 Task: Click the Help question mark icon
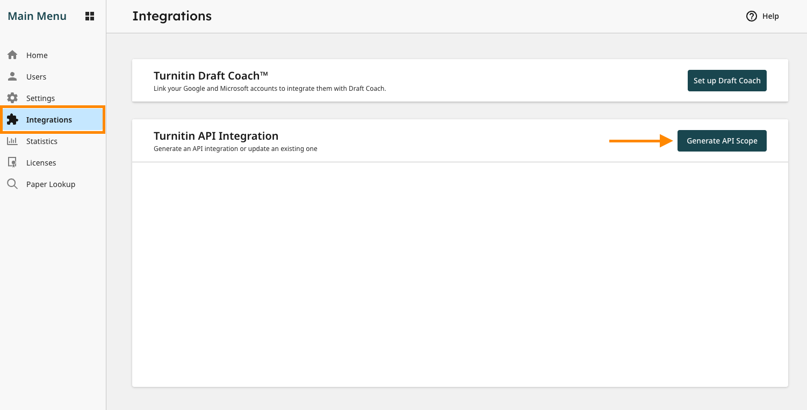pyautogui.click(x=752, y=16)
